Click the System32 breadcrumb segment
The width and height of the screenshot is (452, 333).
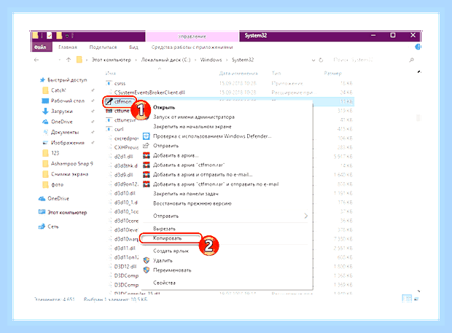[243, 60]
